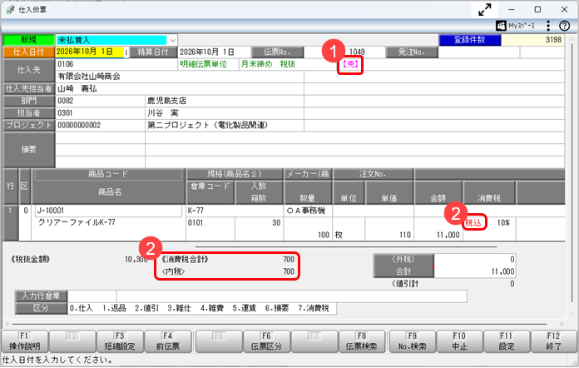This screenshot has width=579, height=368.
Task: Click the 明細伝票単位 text
Action: click(204, 64)
